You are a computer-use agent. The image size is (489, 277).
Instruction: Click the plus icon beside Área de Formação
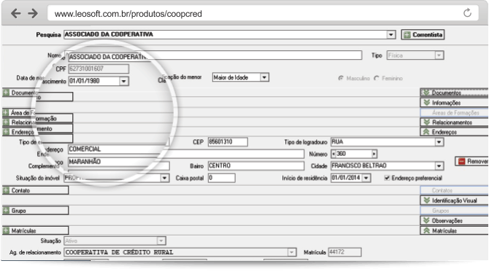point(6,112)
